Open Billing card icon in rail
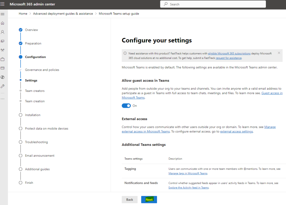 [x=3, y=68]
